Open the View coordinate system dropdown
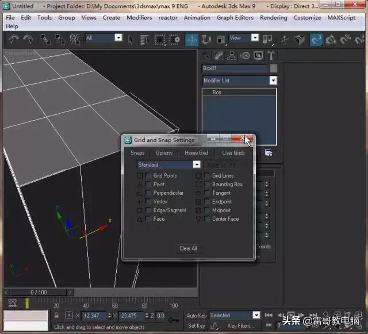Image resolution: width=368 pixels, height=334 pixels. click(244, 37)
